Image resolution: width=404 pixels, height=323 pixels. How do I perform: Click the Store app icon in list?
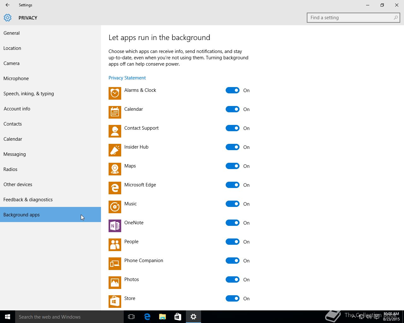[115, 302]
